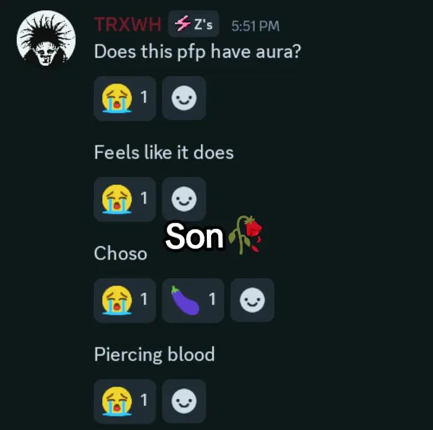
Task: Select the 'Feels like it does' message text
Action: (x=164, y=153)
